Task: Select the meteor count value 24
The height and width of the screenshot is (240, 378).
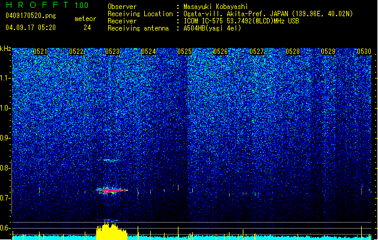Action: click(x=87, y=28)
